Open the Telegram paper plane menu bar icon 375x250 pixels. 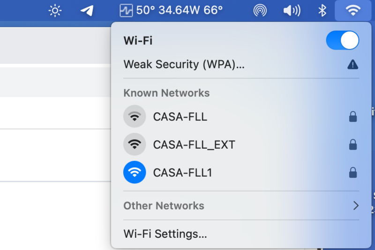pyautogui.click(x=87, y=10)
